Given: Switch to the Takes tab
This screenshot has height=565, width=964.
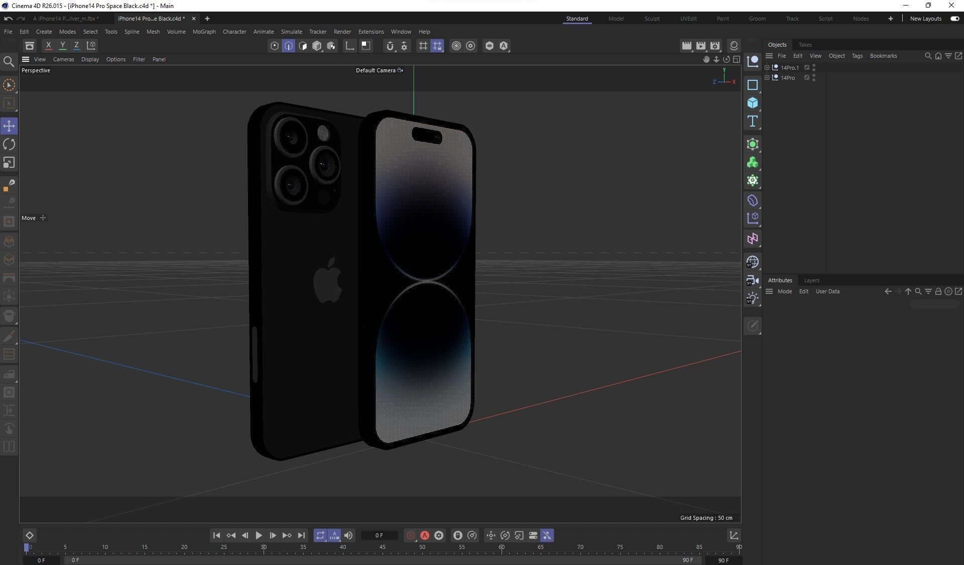Looking at the screenshot, I should [805, 45].
